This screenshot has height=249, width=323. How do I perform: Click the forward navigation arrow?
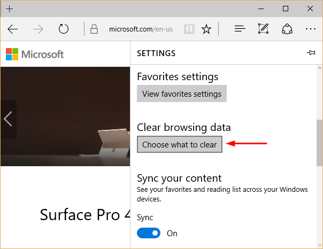tap(38, 29)
